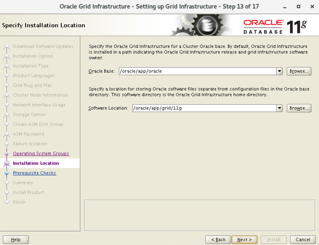Click the Oracle Database 11g logo

pyautogui.click(x=275, y=26)
